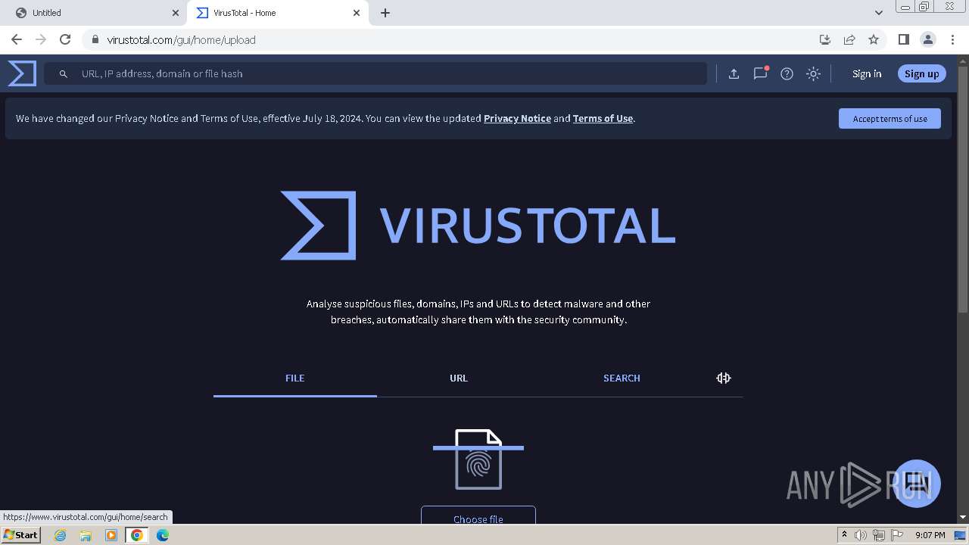
Task: Open the help question mark icon
Action: pyautogui.click(x=787, y=73)
